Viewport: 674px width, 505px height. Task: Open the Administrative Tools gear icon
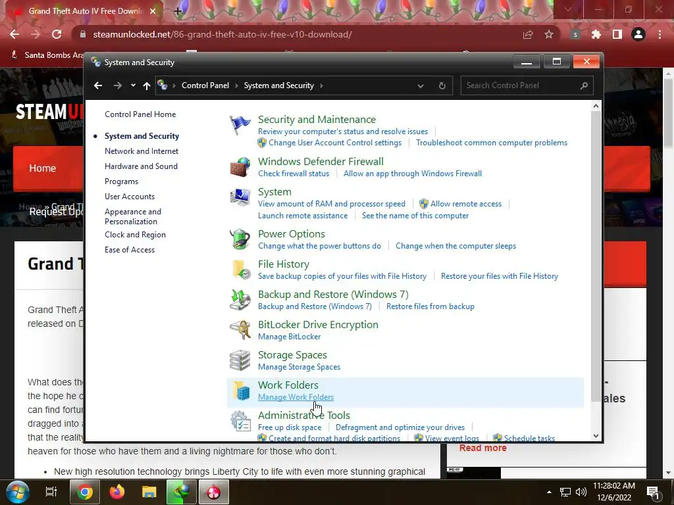[240, 421]
